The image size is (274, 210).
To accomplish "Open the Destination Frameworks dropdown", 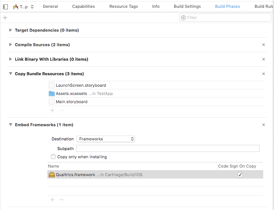I will (106, 139).
